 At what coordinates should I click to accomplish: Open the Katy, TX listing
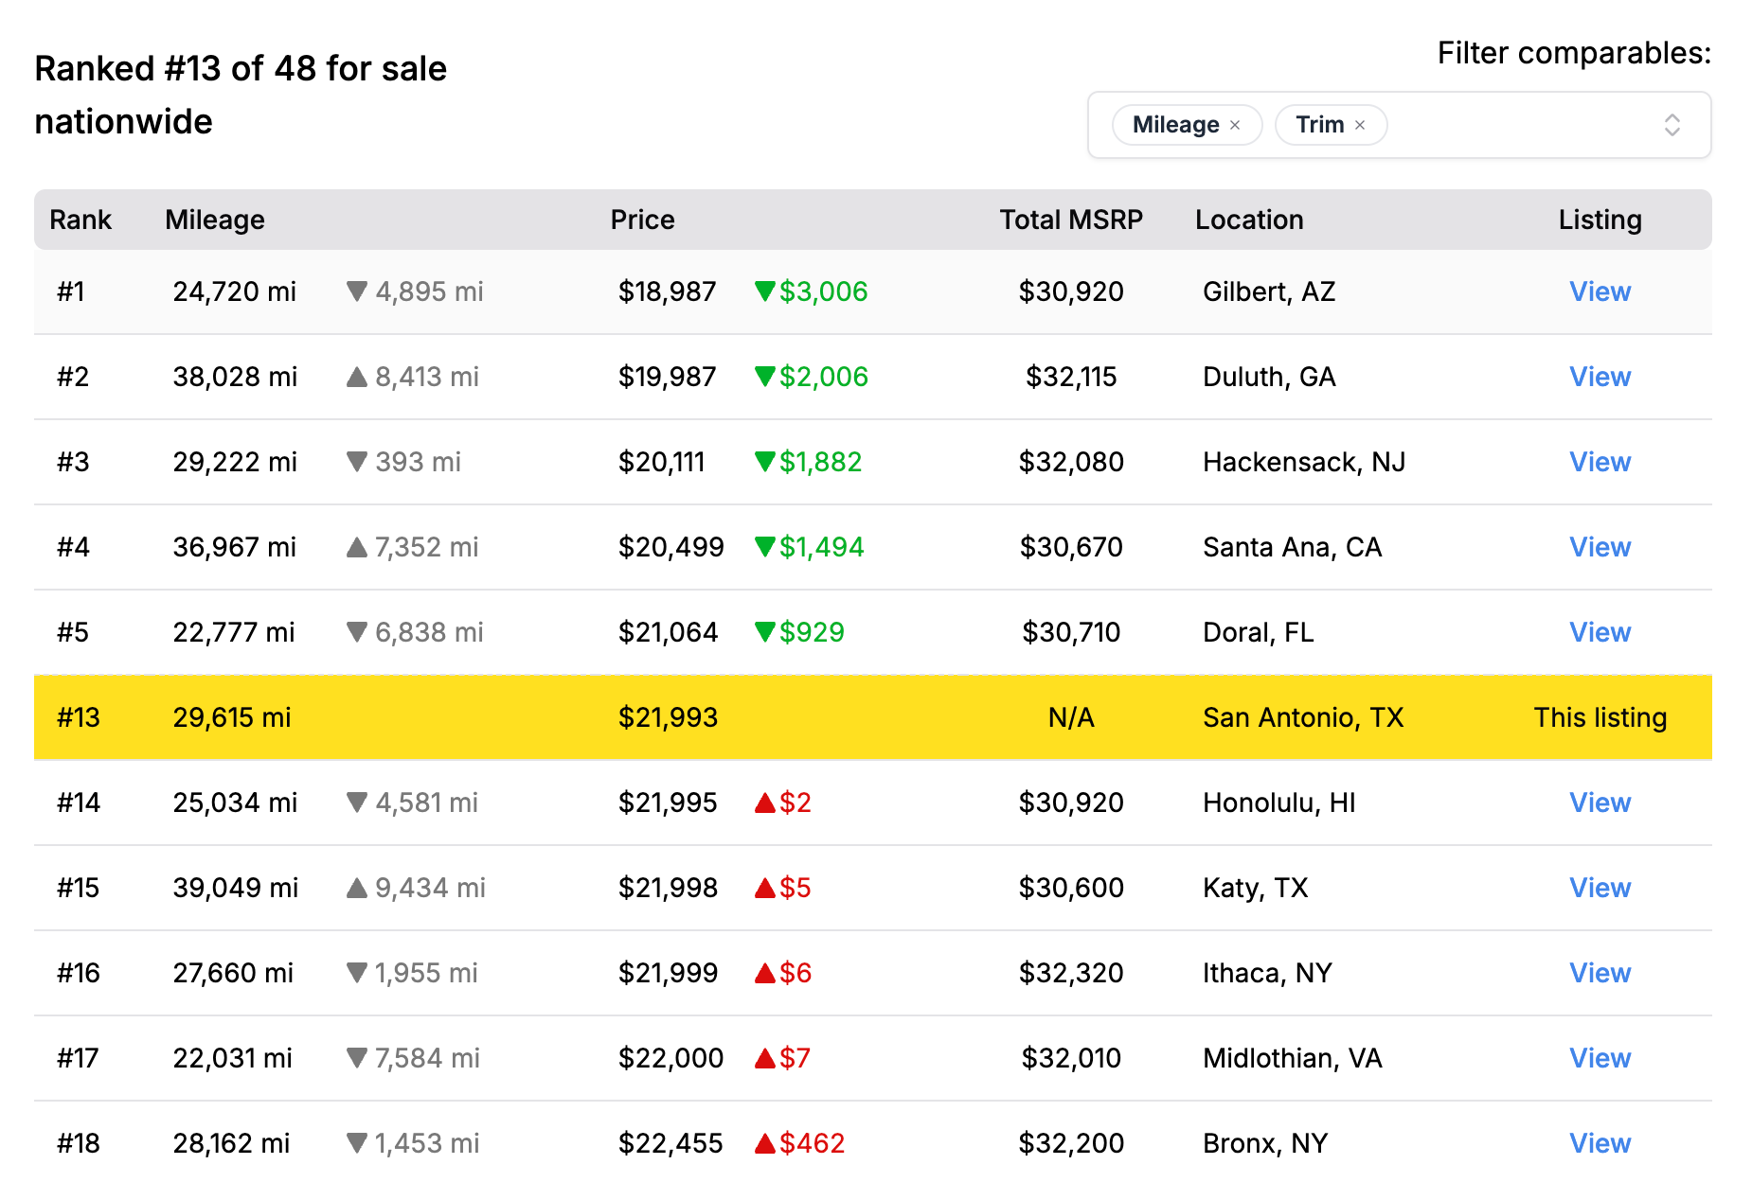(x=1600, y=888)
